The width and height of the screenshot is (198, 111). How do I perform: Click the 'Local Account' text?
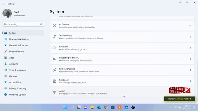click(x=19, y=15)
